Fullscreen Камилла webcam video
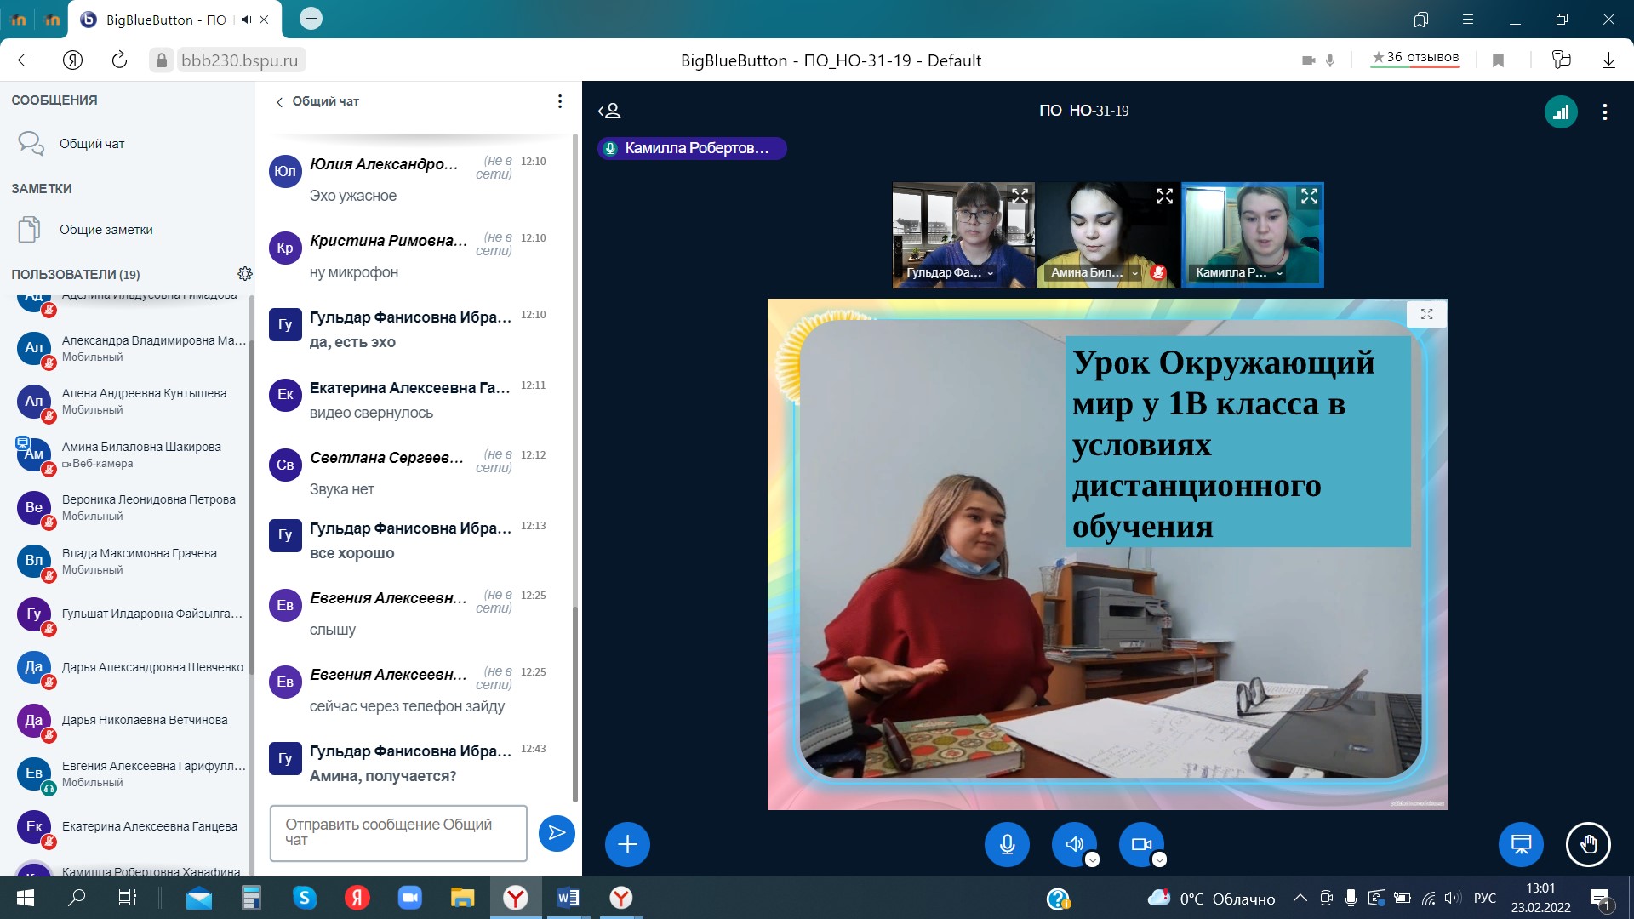Viewport: 1634px width, 919px height. coord(1309,197)
